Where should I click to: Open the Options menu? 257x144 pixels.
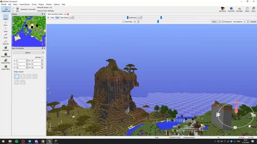pos(57,4)
